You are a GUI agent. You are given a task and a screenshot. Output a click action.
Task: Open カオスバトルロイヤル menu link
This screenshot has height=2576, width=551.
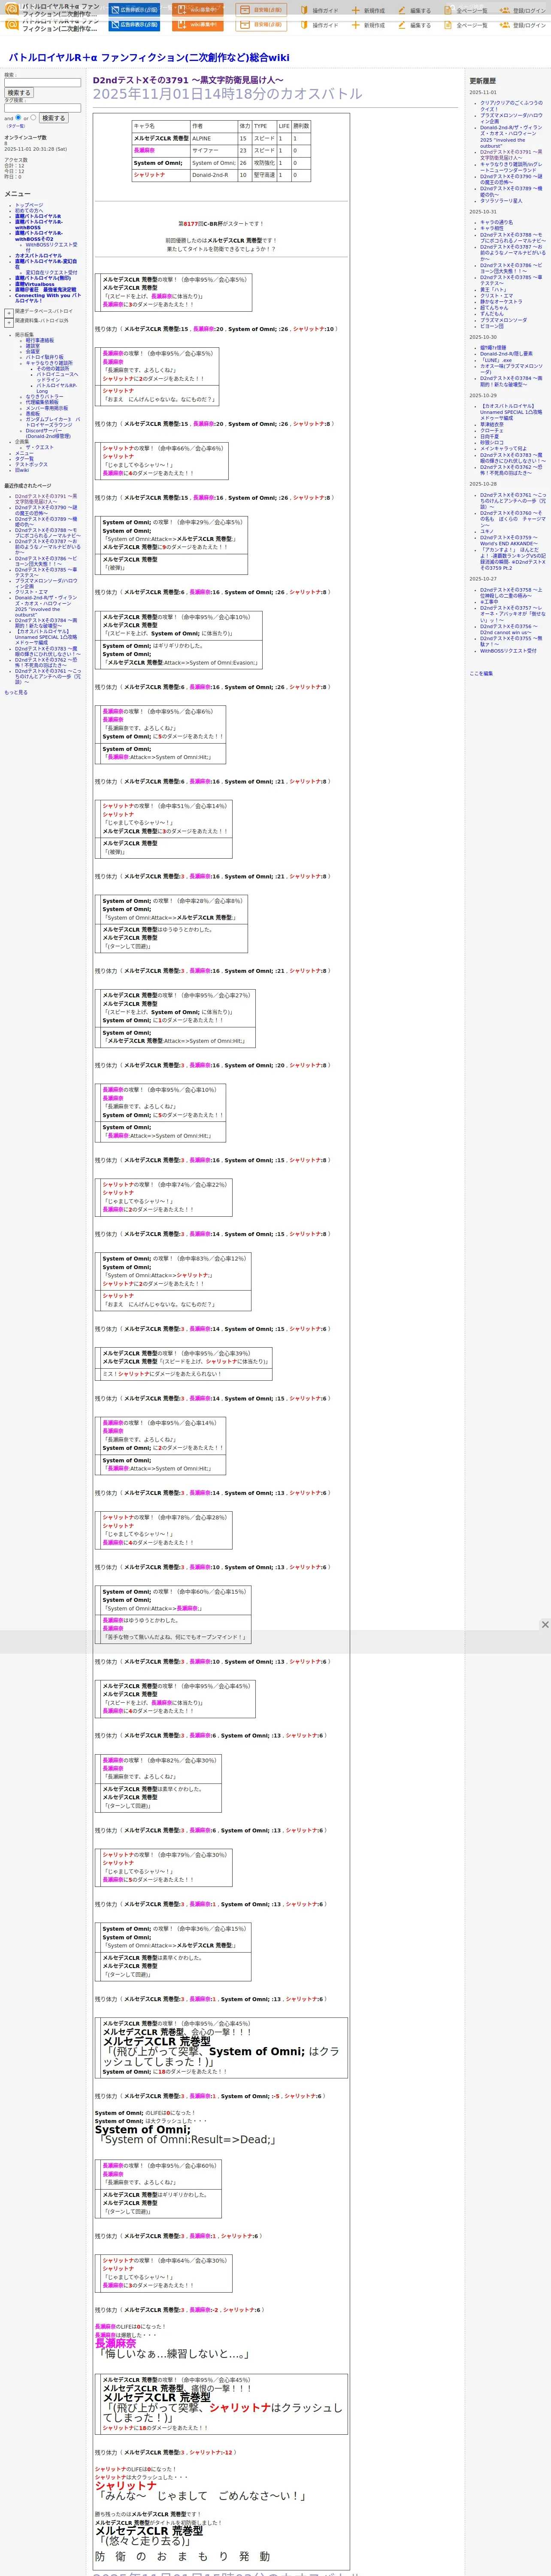38,256
